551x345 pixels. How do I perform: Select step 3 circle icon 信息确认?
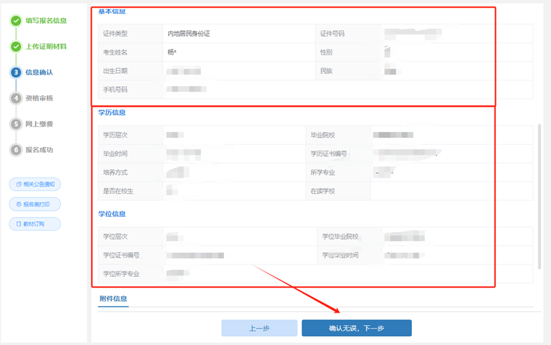(16, 72)
